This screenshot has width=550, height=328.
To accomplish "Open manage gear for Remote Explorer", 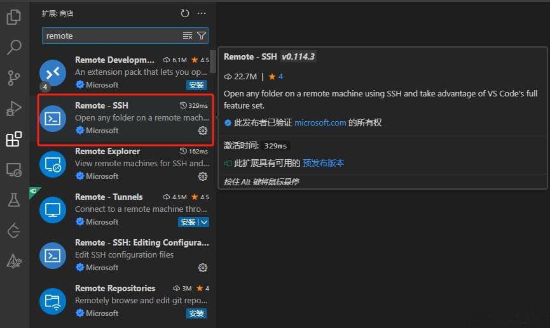I will 203,176.
